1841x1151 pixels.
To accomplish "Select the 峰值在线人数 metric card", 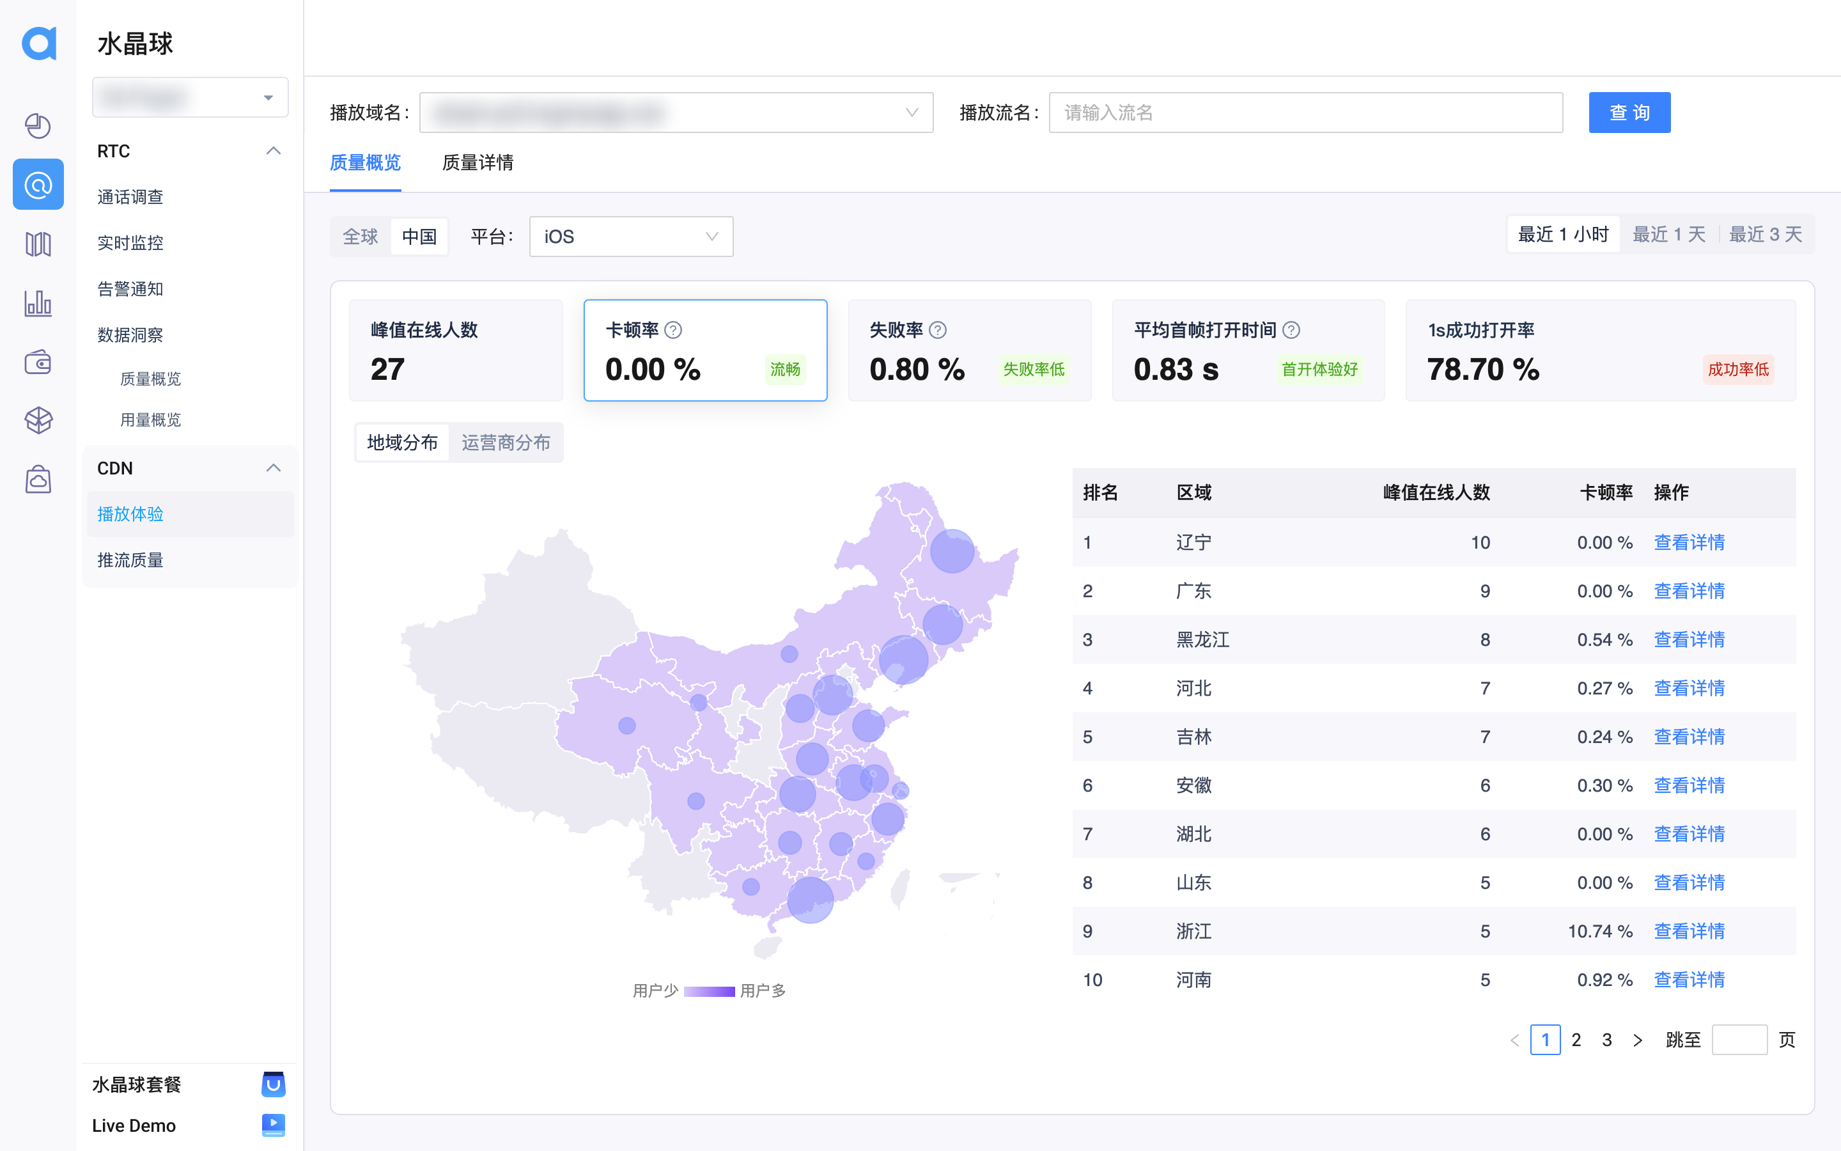I will [456, 350].
